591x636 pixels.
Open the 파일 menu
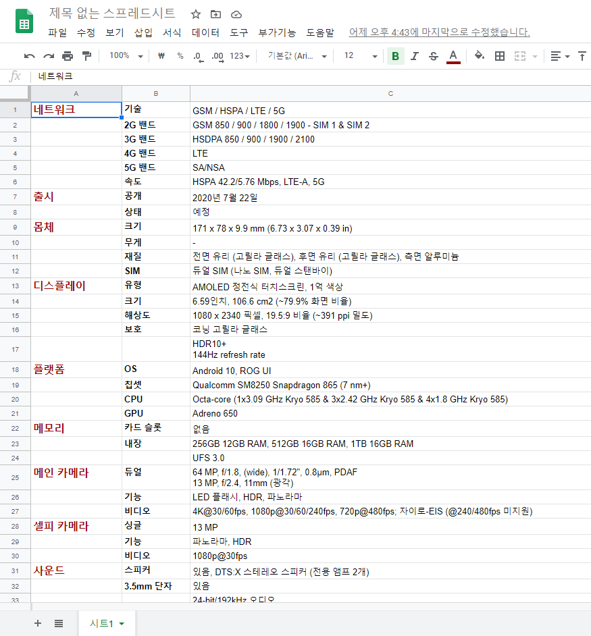point(57,32)
